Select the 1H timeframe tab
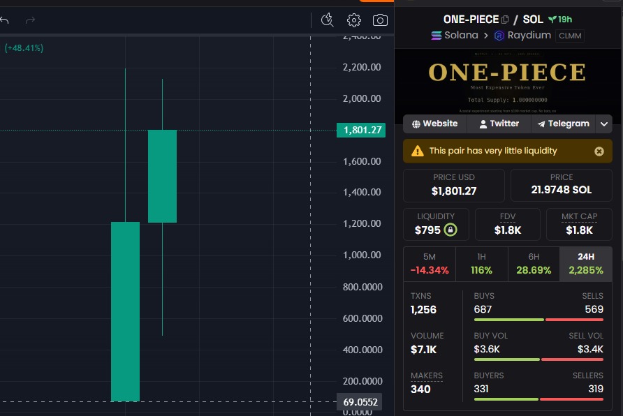Viewport: 623px width, 416px height. (481, 264)
